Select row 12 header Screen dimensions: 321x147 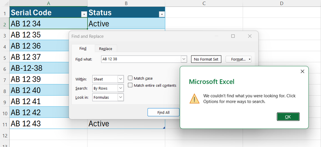click(5, 135)
